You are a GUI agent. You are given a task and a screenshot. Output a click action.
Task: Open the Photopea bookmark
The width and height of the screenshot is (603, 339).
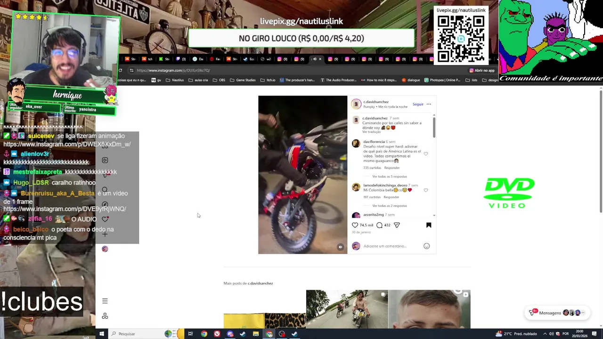(442, 80)
